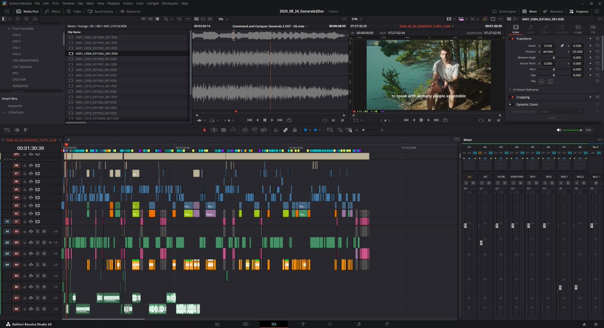Open the Mixer panel options menu

(600, 140)
